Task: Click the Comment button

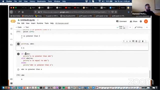Action: click(x=121, y=21)
